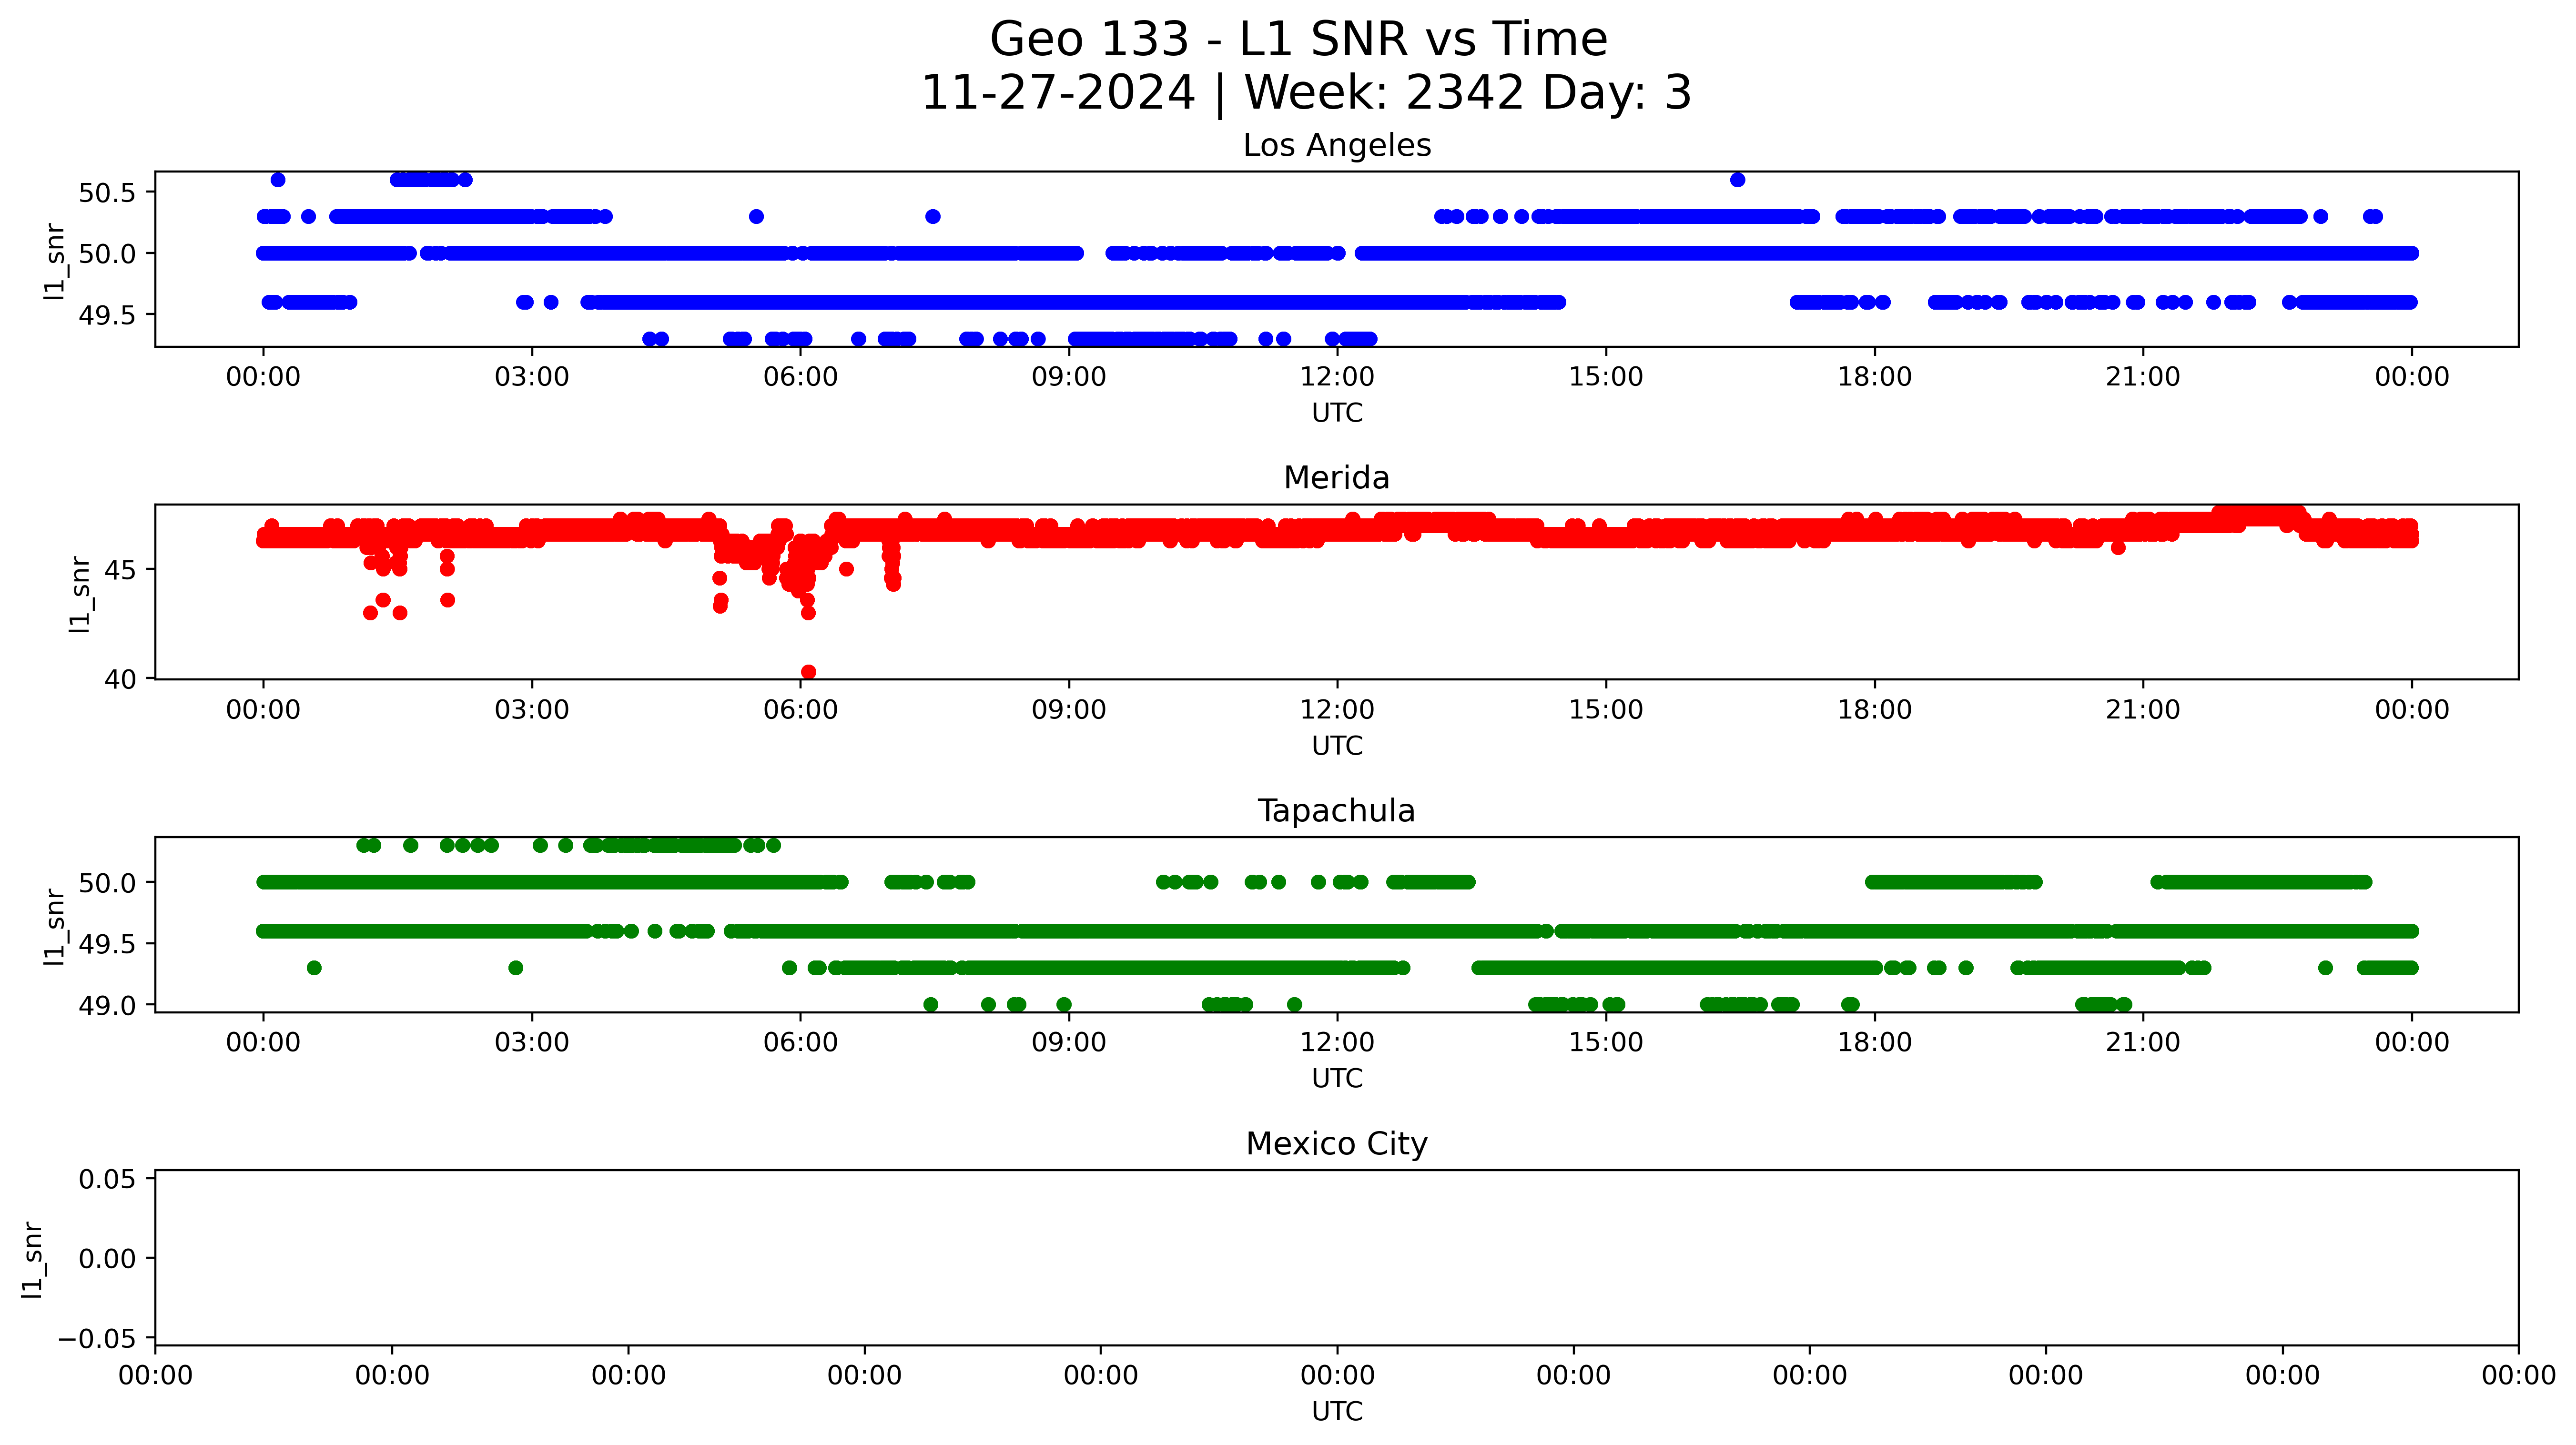
Task: Click the main title 'Geo 133 - L1 SNR vs Time'
Action: pos(1298,40)
